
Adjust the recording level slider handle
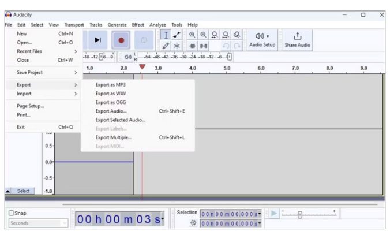click(x=101, y=57)
